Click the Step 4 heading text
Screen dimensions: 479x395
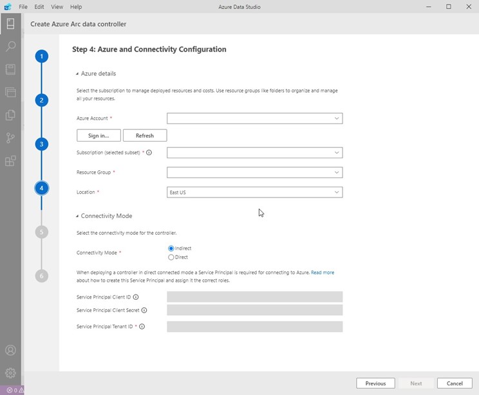pos(149,50)
